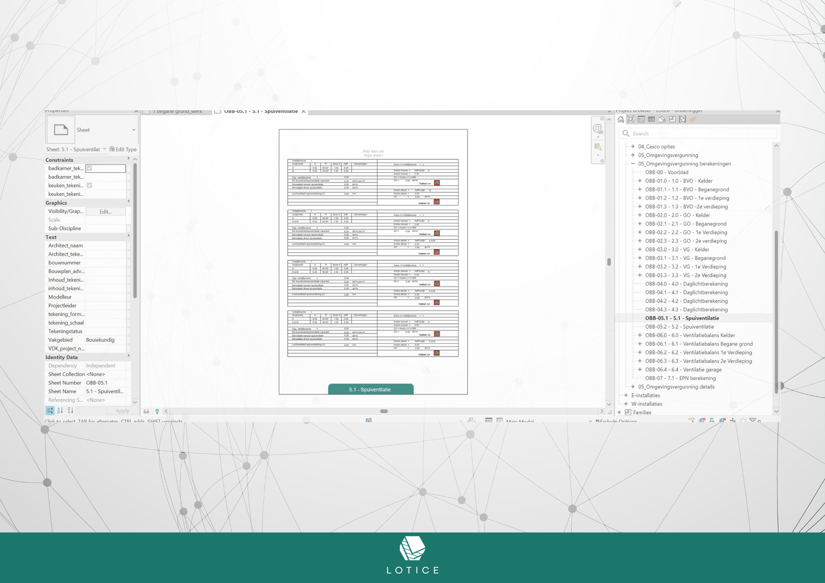Uncheck the badkamer_tek checkbox under Constraints
Viewport: 825px width, 583px height.
[x=90, y=168]
